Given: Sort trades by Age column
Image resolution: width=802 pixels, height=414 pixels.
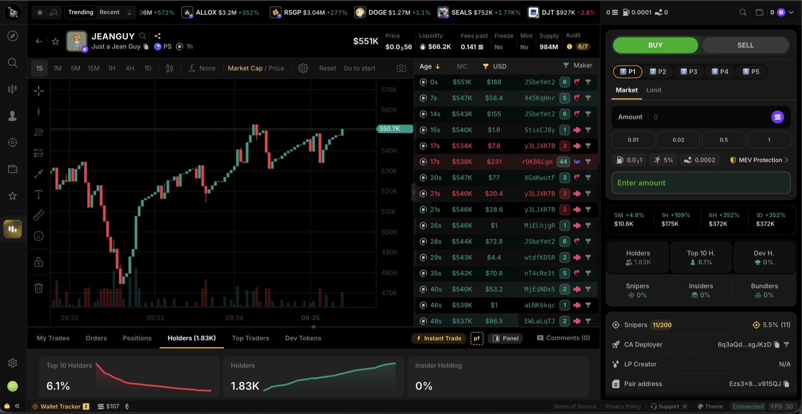Looking at the screenshot, I should pyautogui.click(x=430, y=66).
